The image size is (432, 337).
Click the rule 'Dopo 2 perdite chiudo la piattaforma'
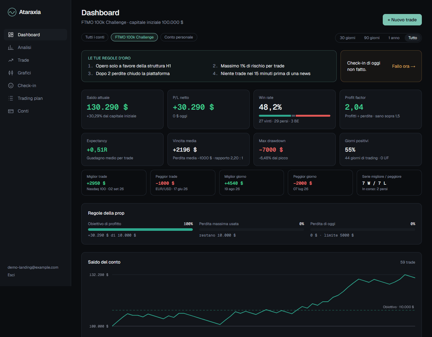[x=133, y=73]
